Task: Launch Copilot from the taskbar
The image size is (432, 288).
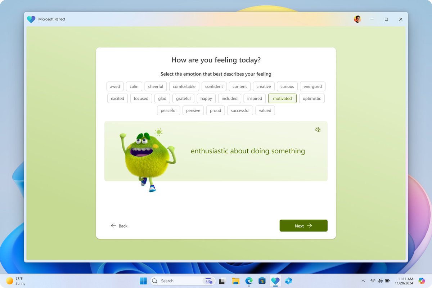Action: pyautogui.click(x=288, y=280)
